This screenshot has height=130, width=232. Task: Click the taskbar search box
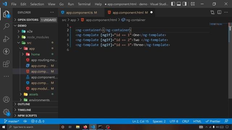(33, 127)
